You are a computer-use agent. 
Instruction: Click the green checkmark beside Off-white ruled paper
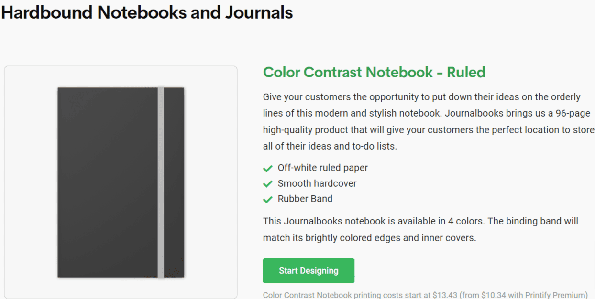point(268,168)
